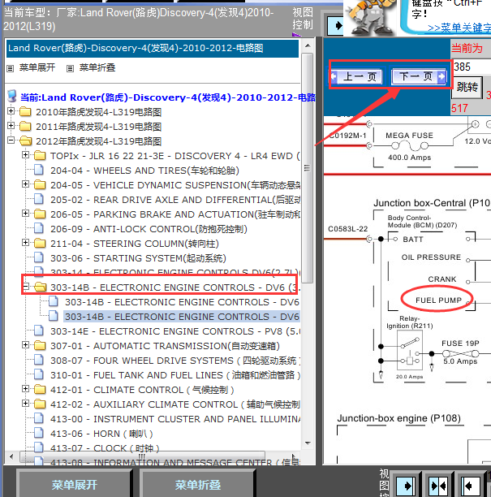This screenshot has width=491, height=497.
Task: Expand the 412-02 Auxiliary Climate Control folder
Action: point(25,403)
